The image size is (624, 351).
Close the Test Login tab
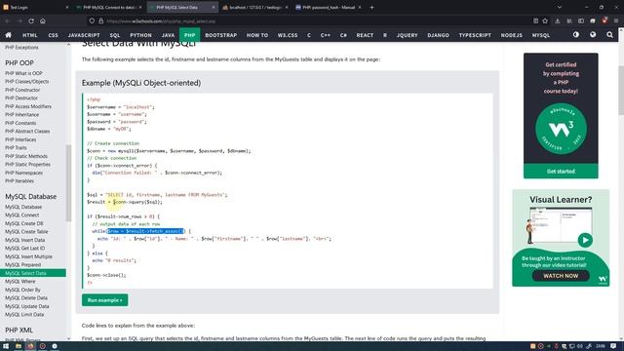point(67,7)
